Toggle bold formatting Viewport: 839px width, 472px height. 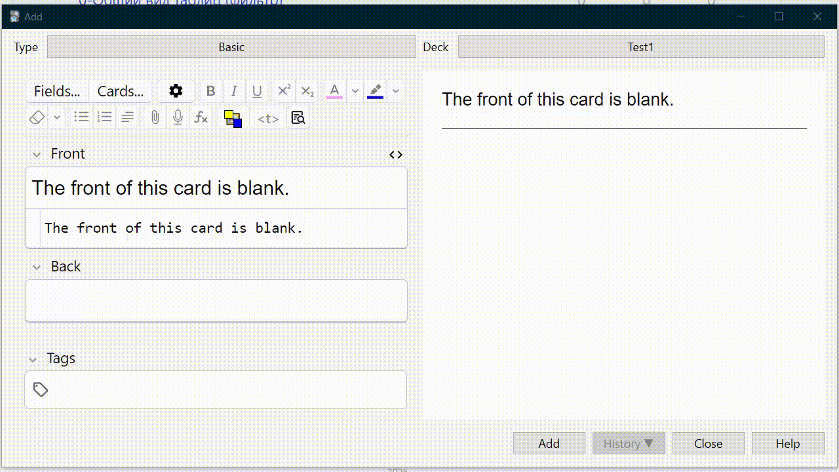click(x=210, y=91)
